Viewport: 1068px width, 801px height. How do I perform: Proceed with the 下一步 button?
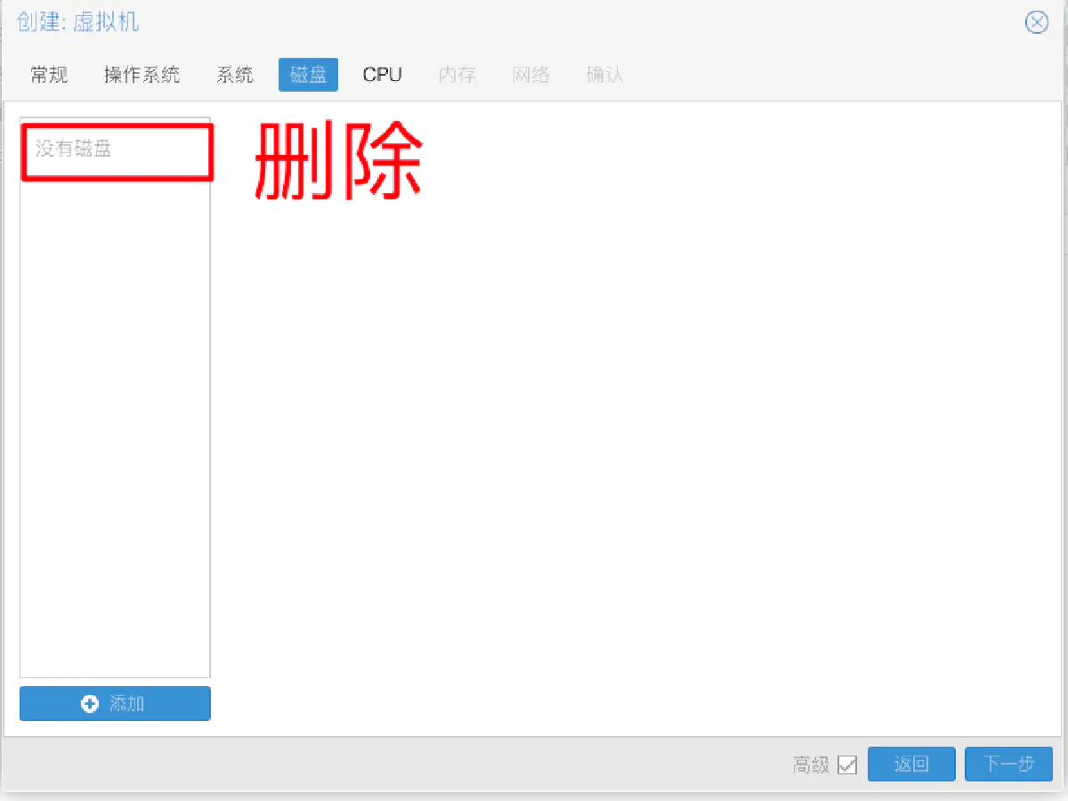pyautogui.click(x=1008, y=764)
